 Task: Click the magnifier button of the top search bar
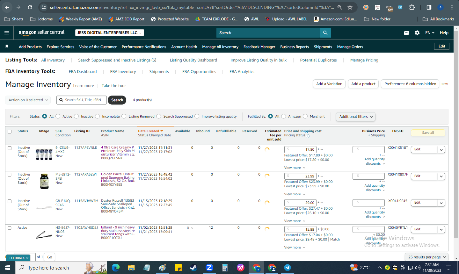[x=325, y=33]
